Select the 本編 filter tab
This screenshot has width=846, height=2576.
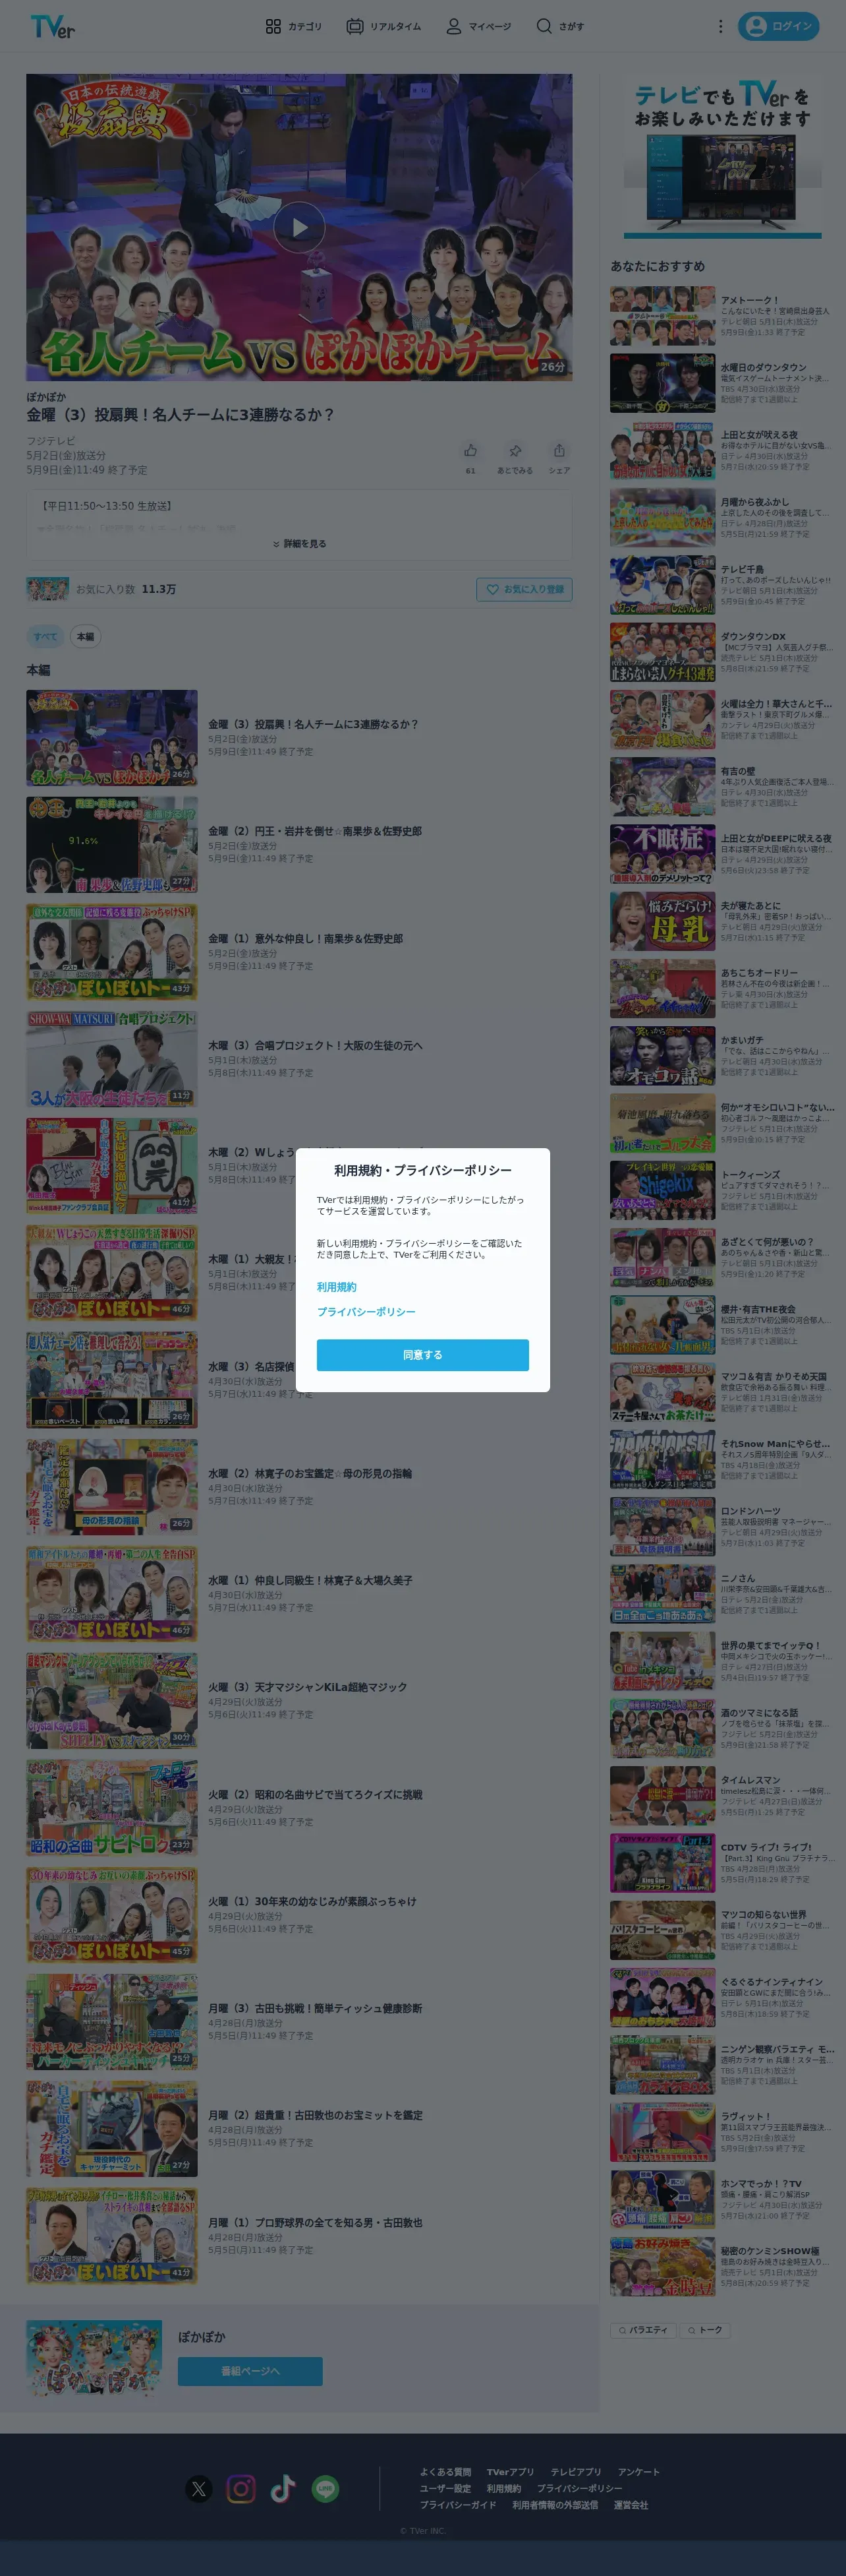[85, 637]
